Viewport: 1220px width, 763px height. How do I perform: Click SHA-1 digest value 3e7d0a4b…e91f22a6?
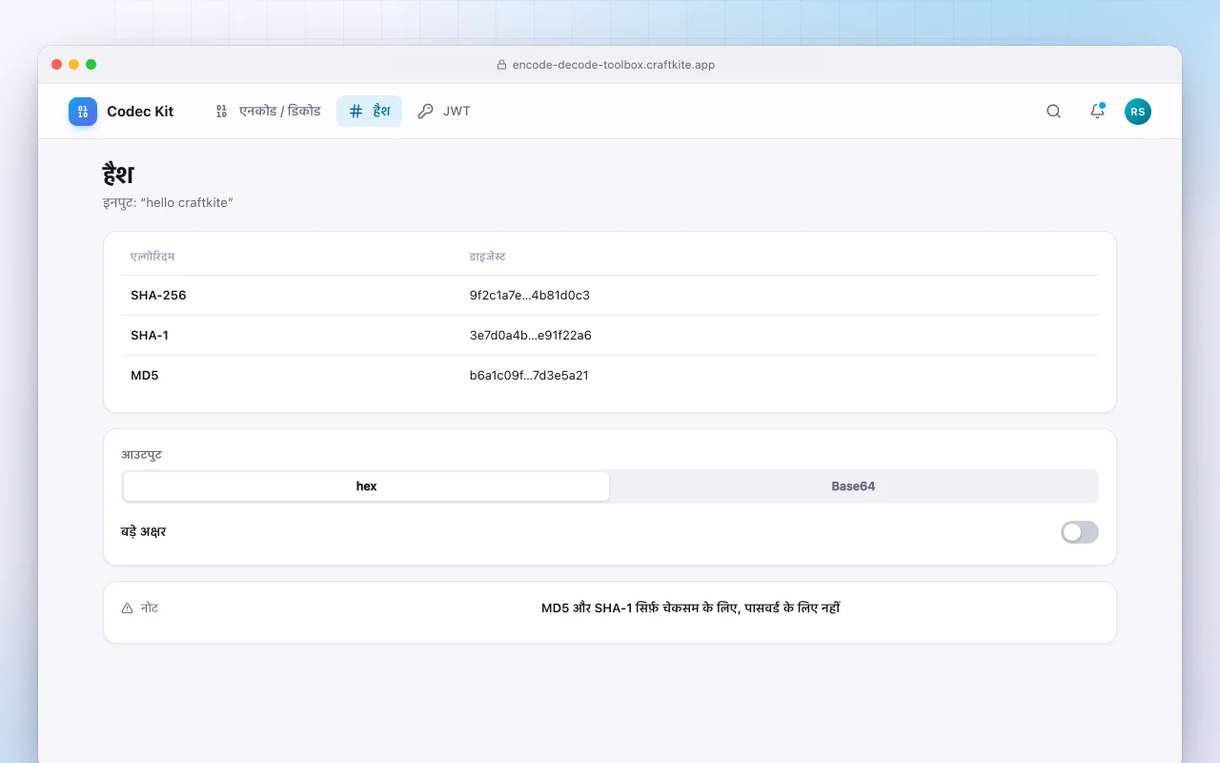pyautogui.click(x=531, y=336)
